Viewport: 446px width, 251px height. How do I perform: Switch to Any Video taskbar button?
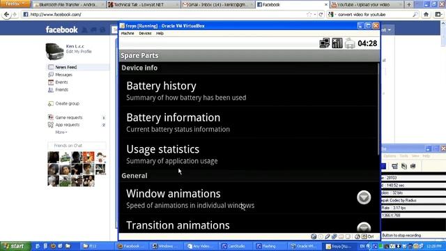coord(201,246)
